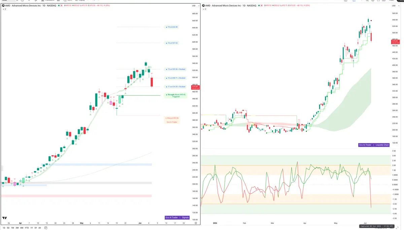This screenshot has height=230, width=404.
Task: Click the TradingView logo in left chart
Action: pyautogui.click(x=5, y=218)
